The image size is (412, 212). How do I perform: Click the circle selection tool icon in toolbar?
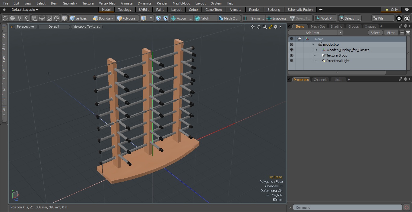[5, 18]
